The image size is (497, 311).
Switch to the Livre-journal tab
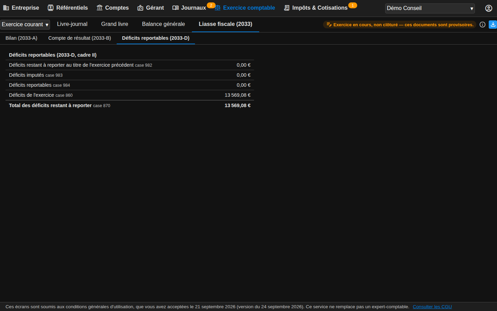(72, 24)
